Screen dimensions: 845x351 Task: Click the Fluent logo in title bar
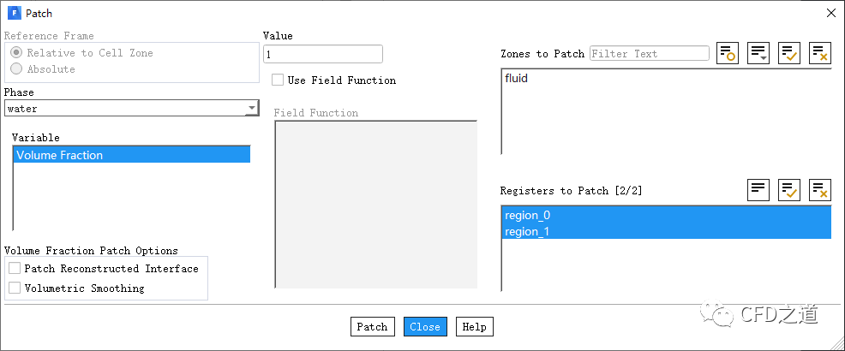14,13
